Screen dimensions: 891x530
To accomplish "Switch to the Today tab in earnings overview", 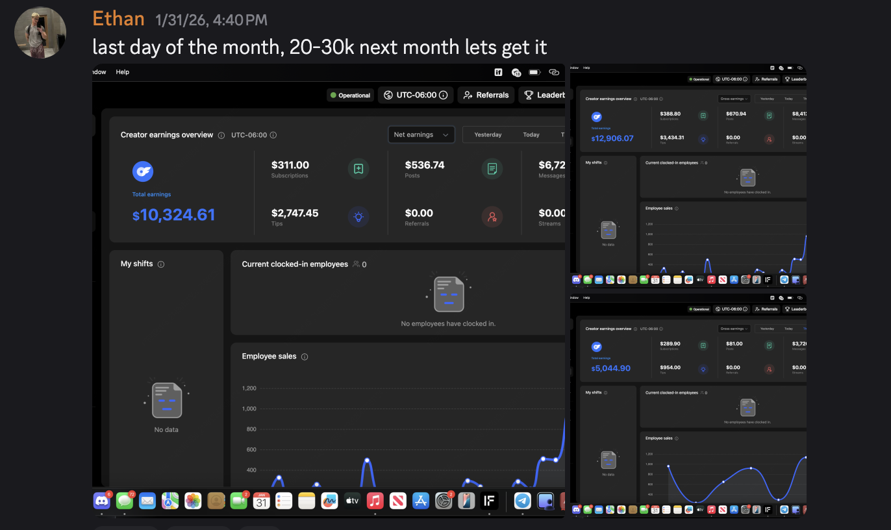I will click(531, 134).
